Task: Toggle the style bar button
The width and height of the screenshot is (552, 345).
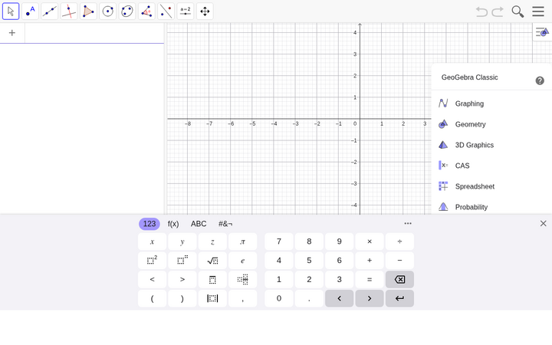Action: point(542,32)
